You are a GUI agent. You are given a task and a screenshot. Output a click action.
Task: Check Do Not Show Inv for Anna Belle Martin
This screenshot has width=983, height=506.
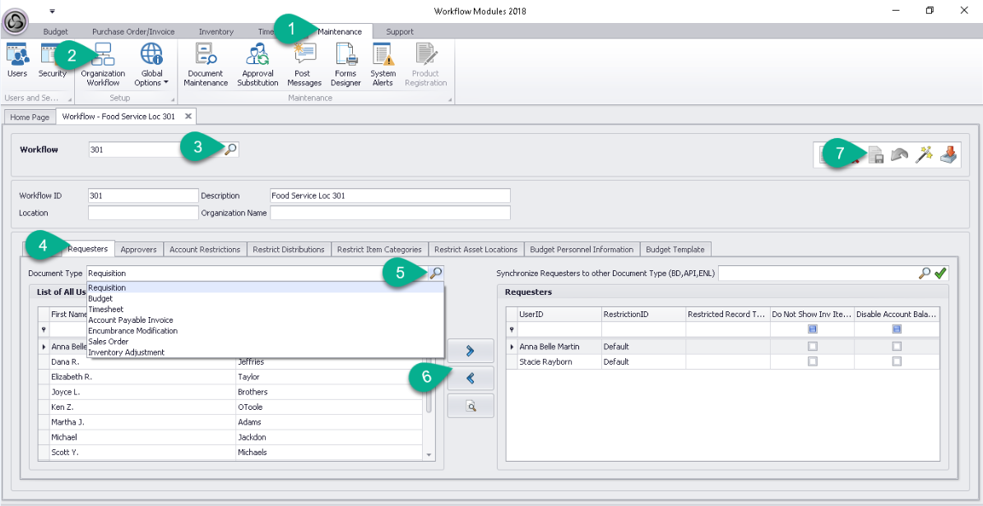tap(813, 347)
